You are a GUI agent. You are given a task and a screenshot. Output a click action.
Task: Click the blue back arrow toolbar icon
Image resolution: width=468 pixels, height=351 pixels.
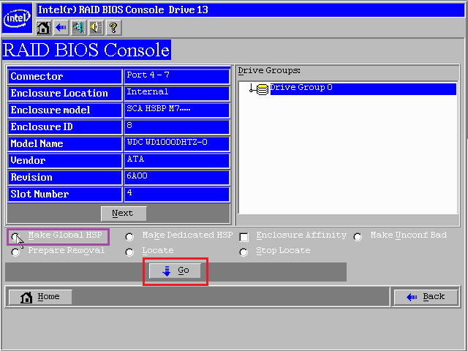click(61, 28)
